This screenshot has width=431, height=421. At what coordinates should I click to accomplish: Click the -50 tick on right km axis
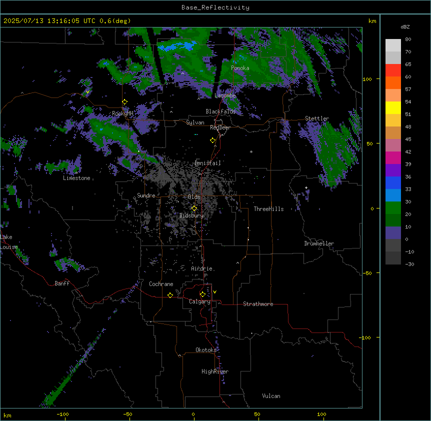coord(367,273)
